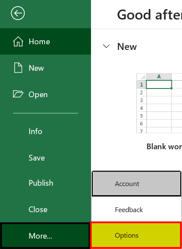Click the More... item

pos(45,236)
